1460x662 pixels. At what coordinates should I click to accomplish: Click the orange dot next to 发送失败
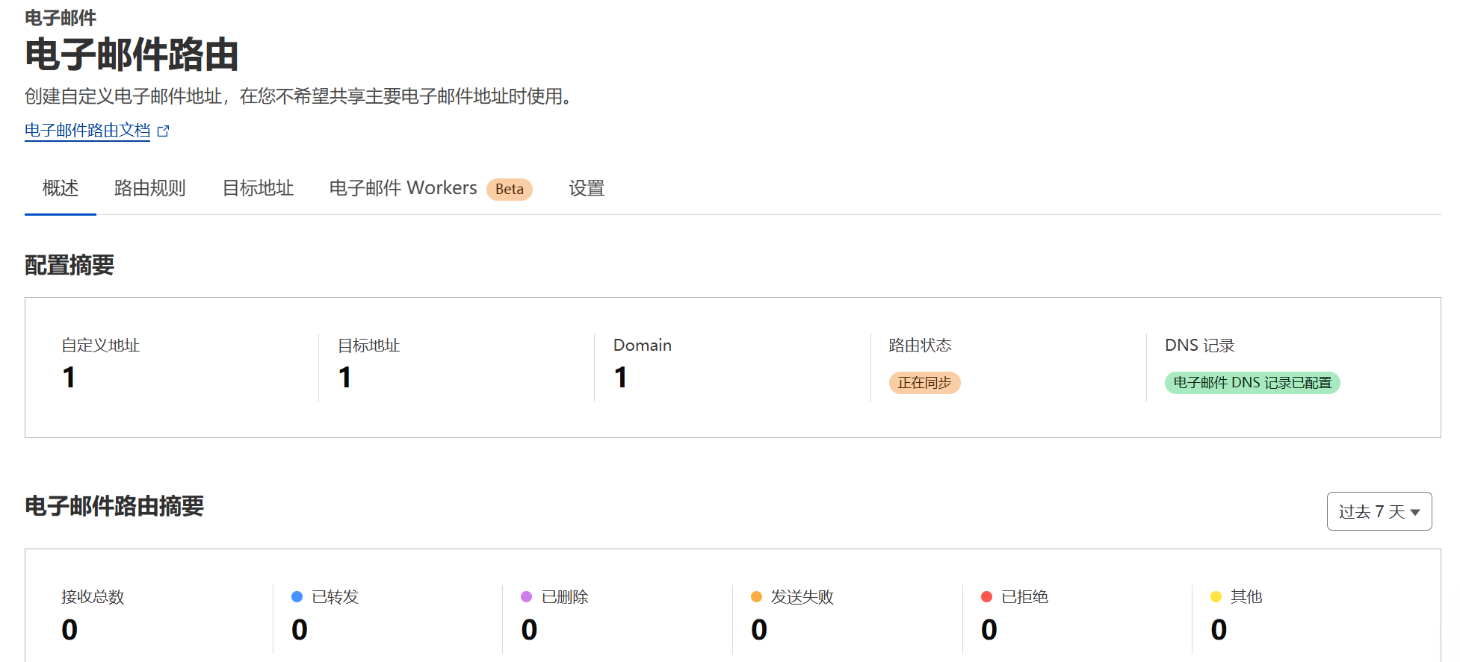pyautogui.click(x=756, y=596)
